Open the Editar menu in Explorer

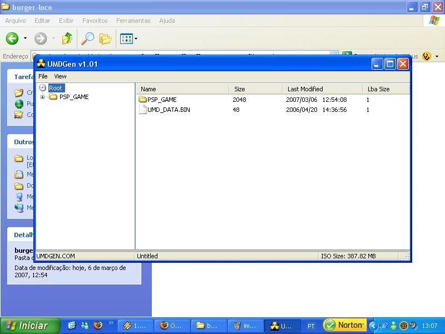pos(42,21)
